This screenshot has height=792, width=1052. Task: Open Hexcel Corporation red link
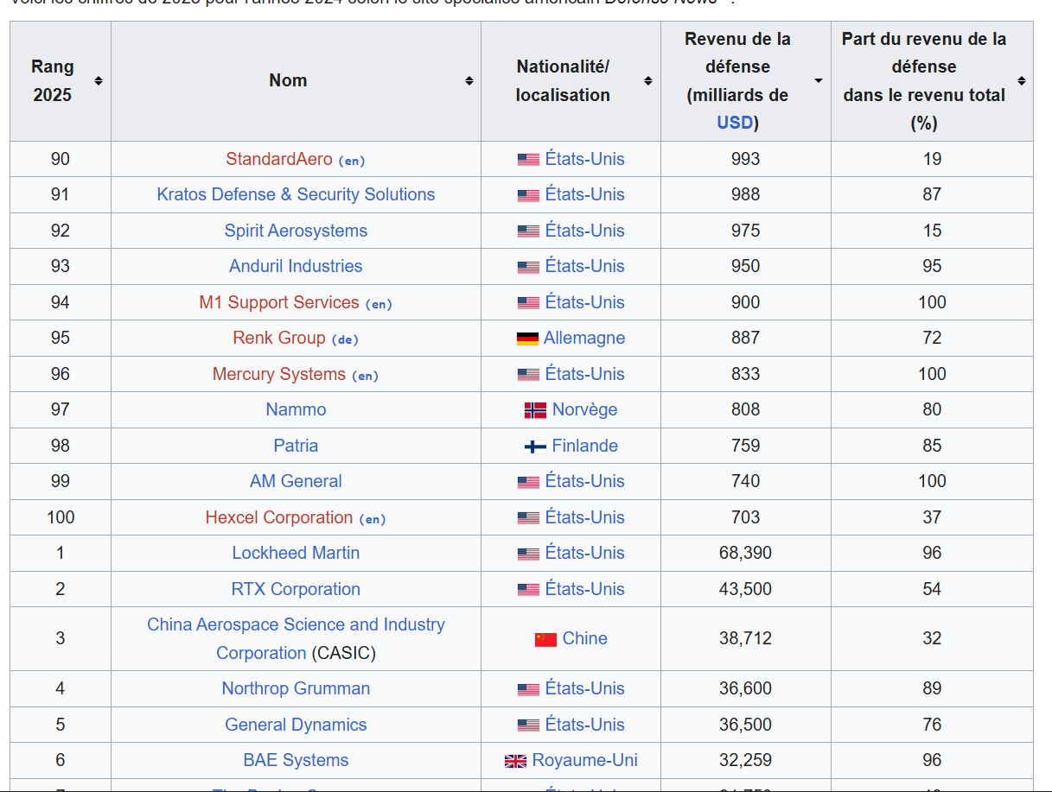(279, 517)
